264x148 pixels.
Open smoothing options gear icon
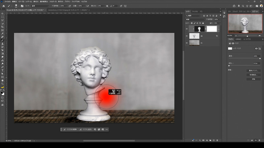click(x=107, y=6)
